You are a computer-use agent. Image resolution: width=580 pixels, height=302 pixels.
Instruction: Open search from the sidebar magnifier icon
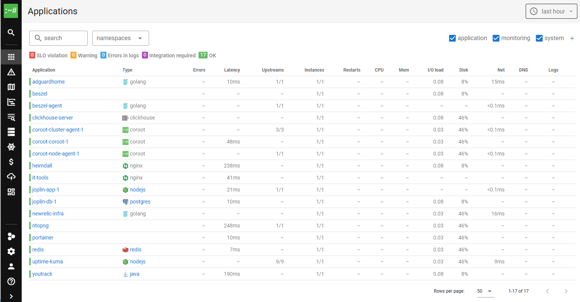coord(11,32)
